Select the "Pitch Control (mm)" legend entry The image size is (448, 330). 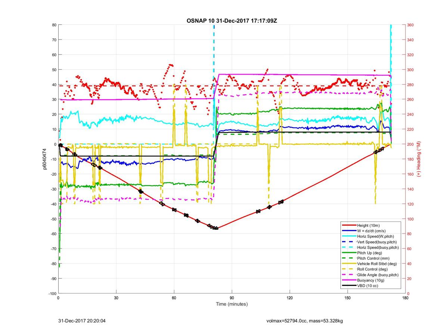point(373,258)
